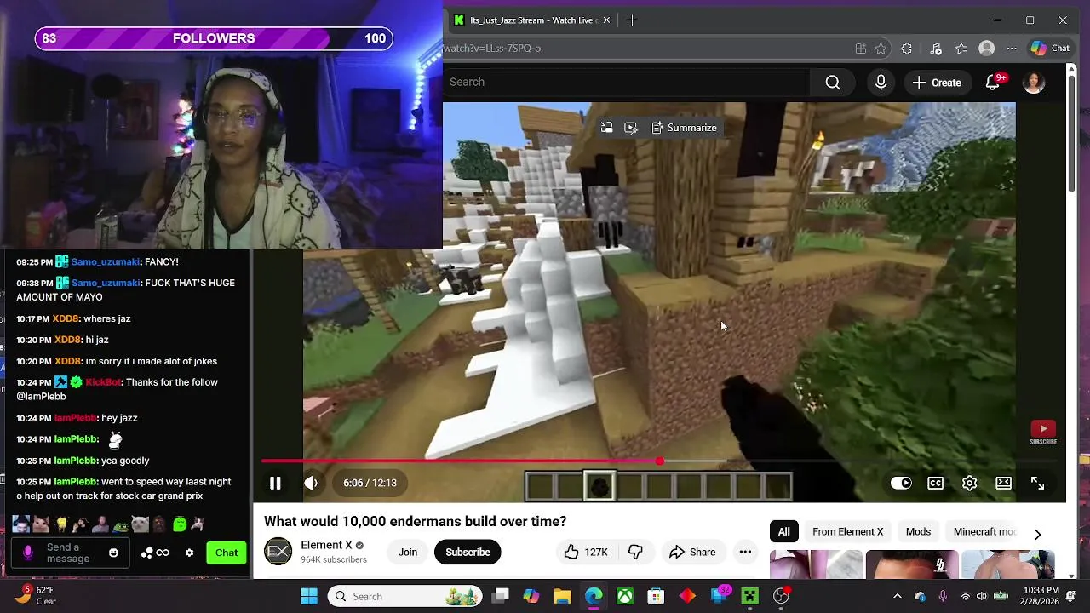Switch to Its_Just_Jazz Stream tab
The width and height of the screenshot is (1090, 613).
point(532,20)
